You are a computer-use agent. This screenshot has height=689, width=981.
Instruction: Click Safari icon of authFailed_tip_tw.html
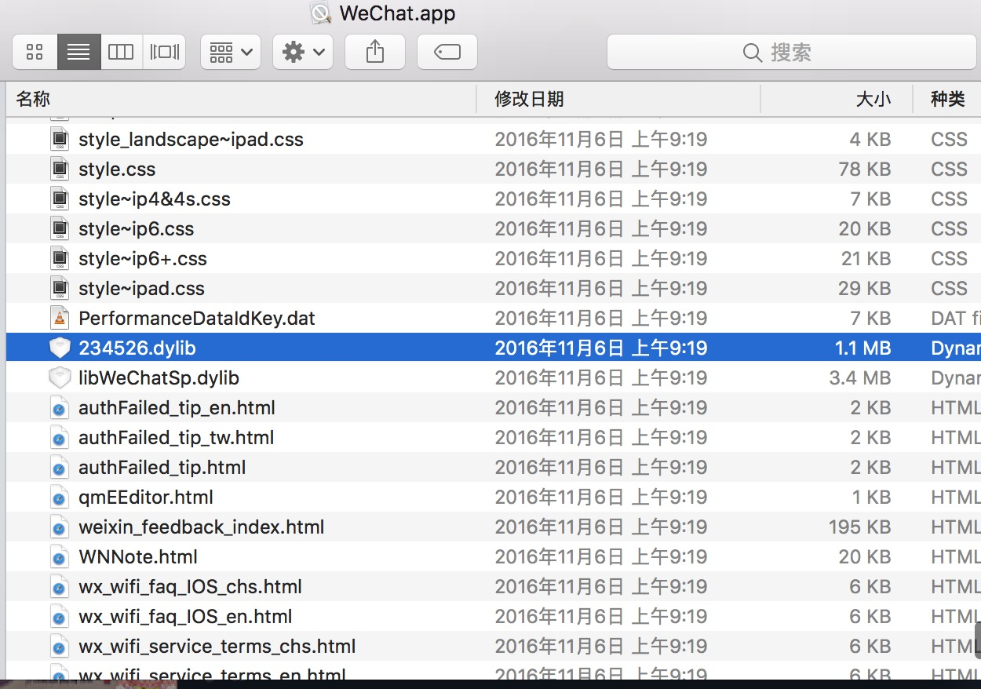[59, 439]
